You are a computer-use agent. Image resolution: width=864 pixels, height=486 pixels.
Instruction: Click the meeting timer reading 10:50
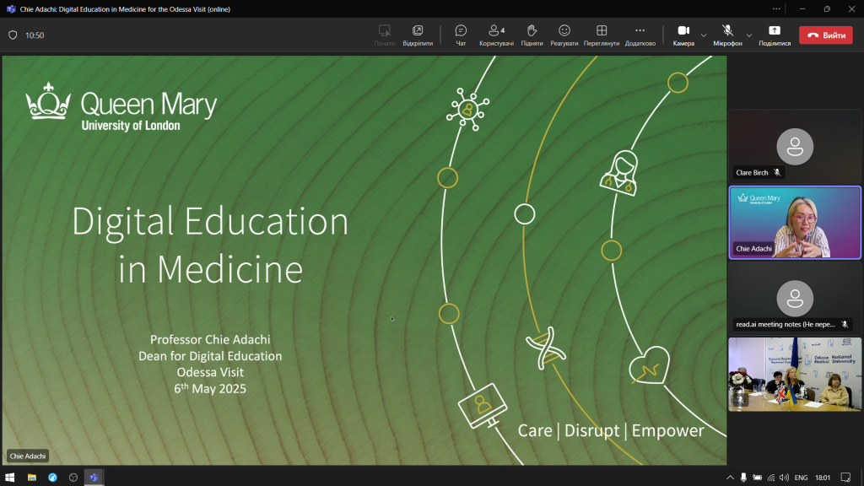click(35, 35)
